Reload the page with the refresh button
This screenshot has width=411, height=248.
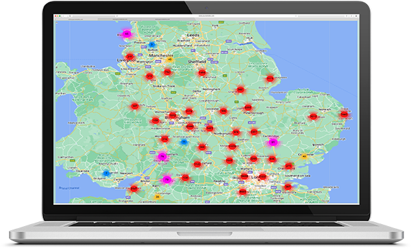tap(70, 16)
